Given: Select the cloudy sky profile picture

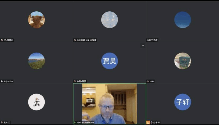Looking at the screenshot, I should [109, 20].
